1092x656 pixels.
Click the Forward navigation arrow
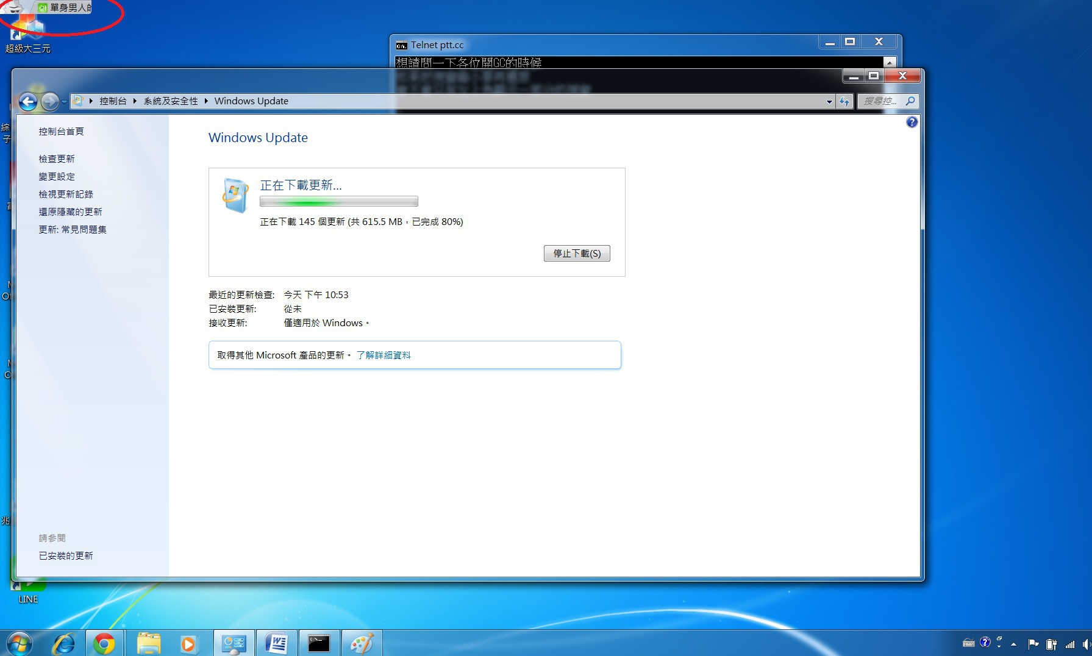click(x=50, y=101)
